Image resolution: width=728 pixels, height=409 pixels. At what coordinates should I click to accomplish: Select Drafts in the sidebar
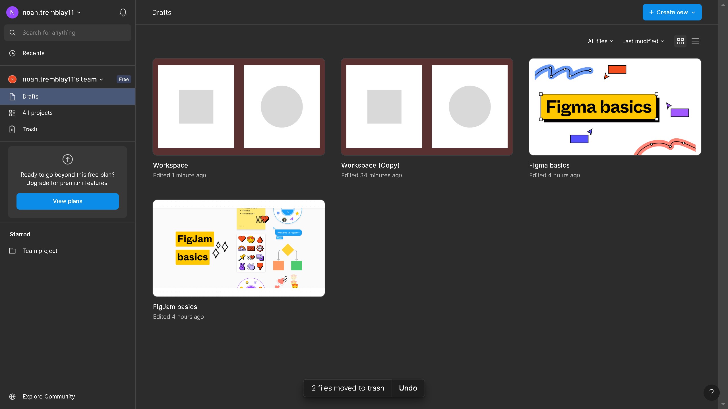pos(30,97)
